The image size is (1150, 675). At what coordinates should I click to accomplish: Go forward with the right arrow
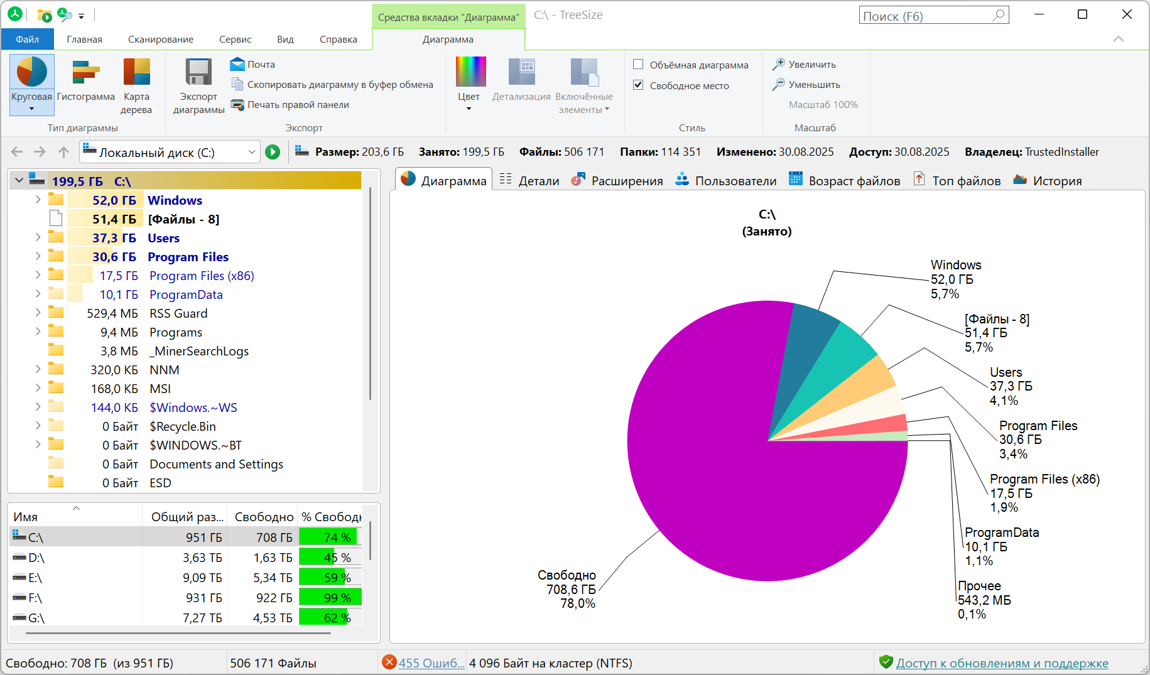[x=40, y=152]
